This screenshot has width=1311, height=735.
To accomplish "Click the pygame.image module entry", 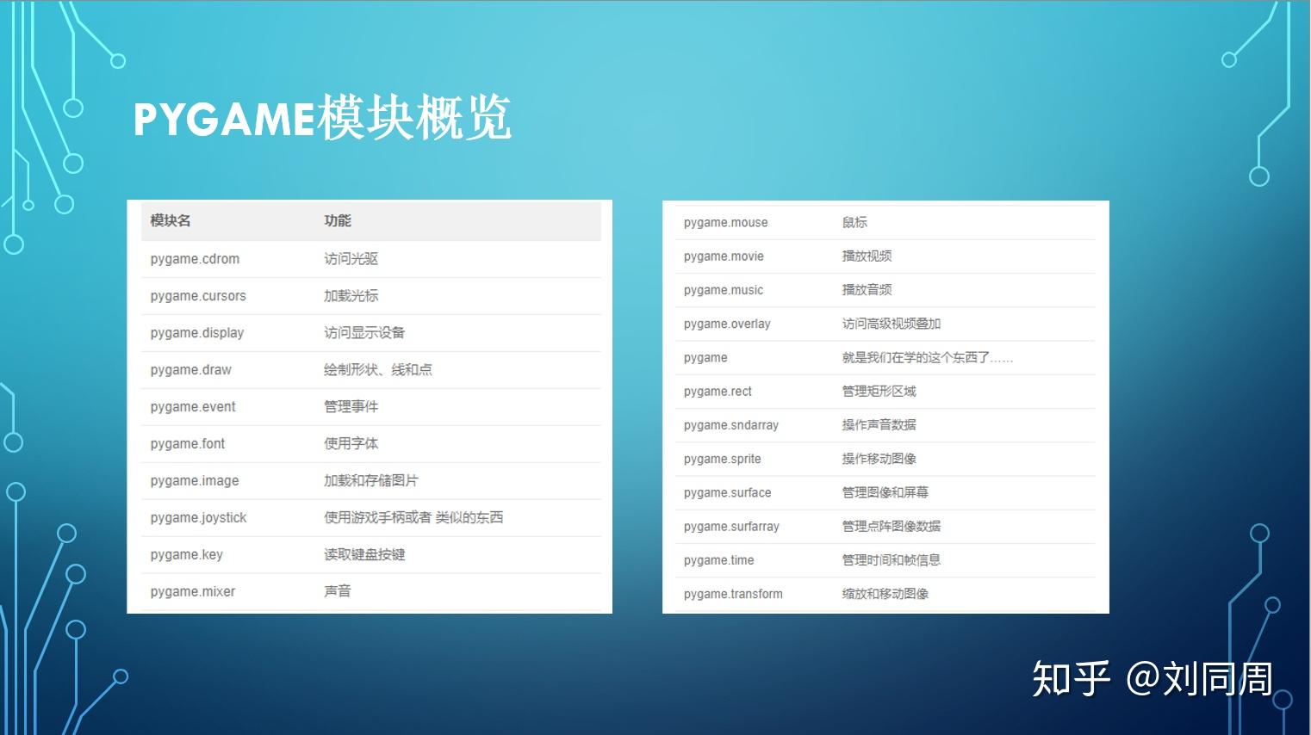I will pyautogui.click(x=193, y=480).
